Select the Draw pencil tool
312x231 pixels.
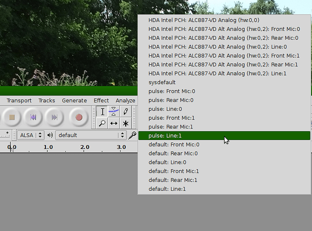point(125,112)
